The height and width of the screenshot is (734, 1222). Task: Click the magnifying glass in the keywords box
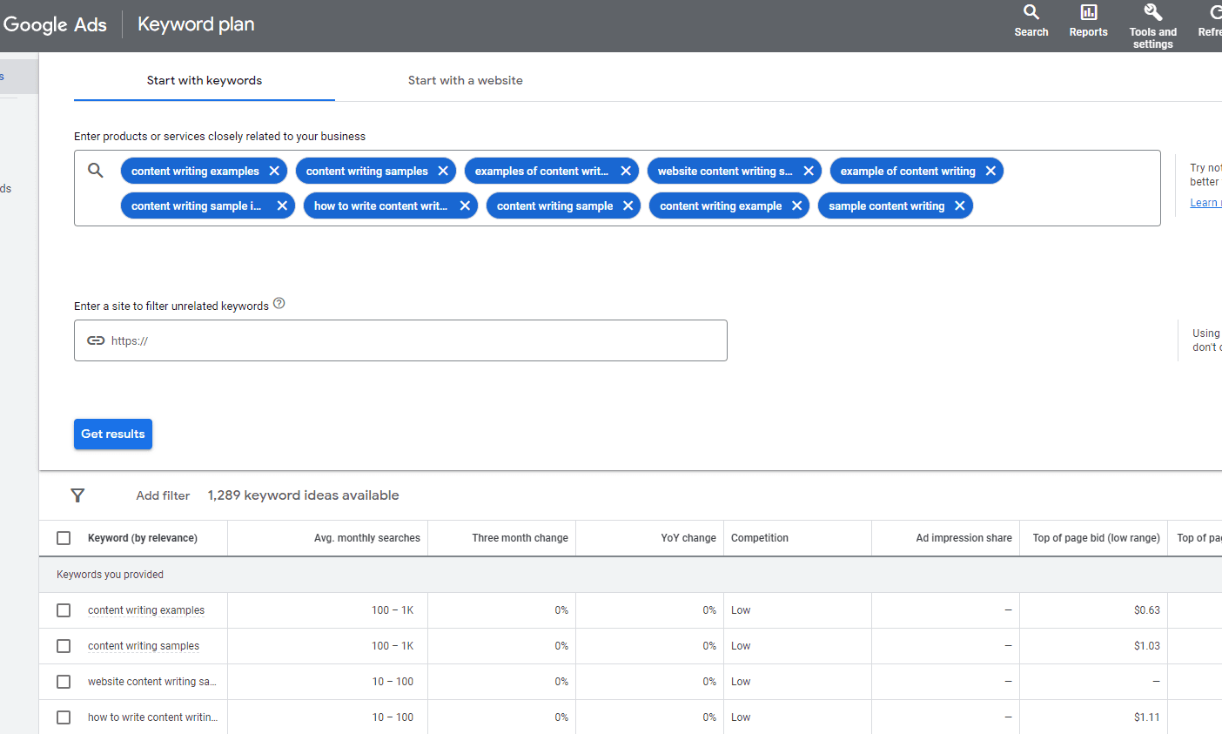(96, 170)
